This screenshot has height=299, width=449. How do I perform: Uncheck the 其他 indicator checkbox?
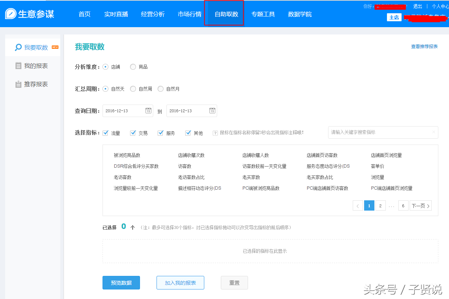click(x=188, y=133)
